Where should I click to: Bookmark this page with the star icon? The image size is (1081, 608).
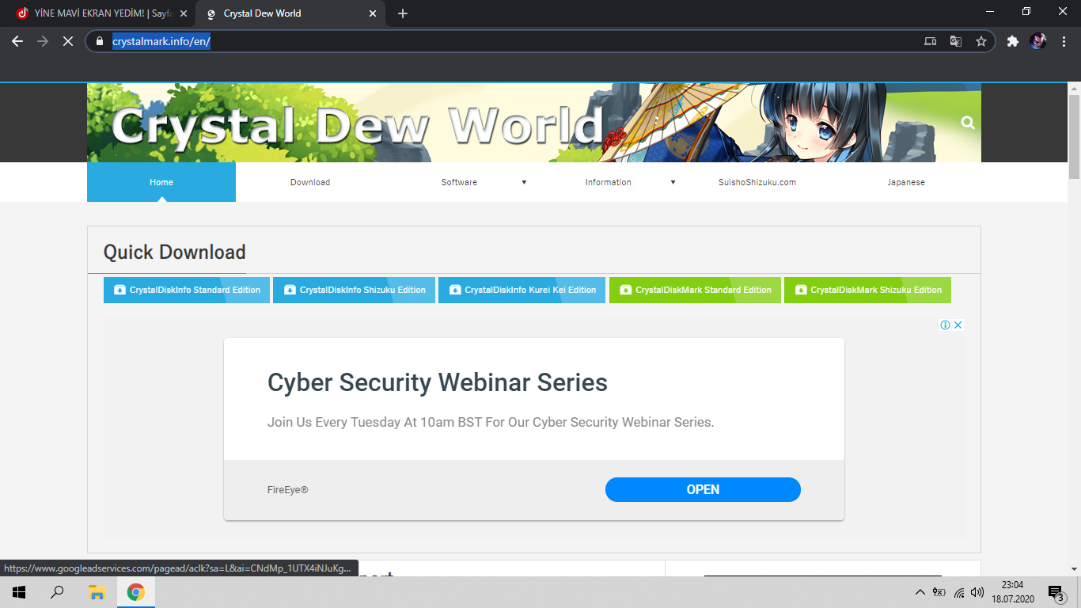pyautogui.click(x=981, y=41)
